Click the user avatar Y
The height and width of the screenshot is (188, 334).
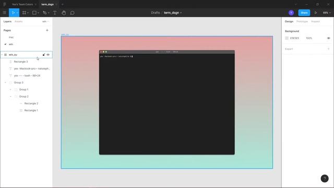(x=291, y=13)
